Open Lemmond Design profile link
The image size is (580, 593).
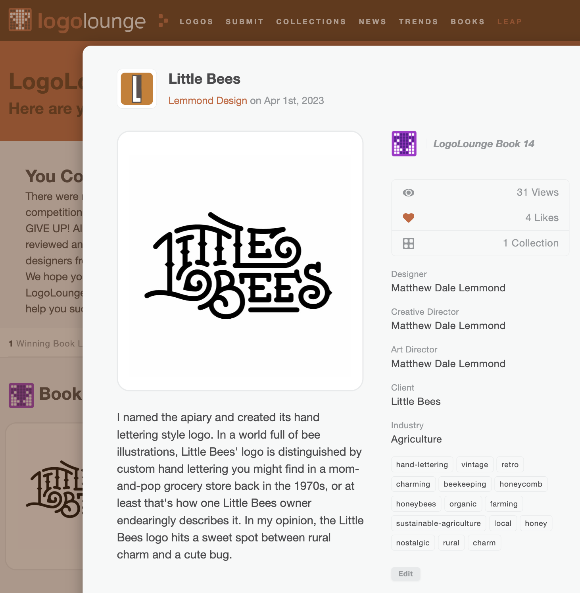pos(207,101)
